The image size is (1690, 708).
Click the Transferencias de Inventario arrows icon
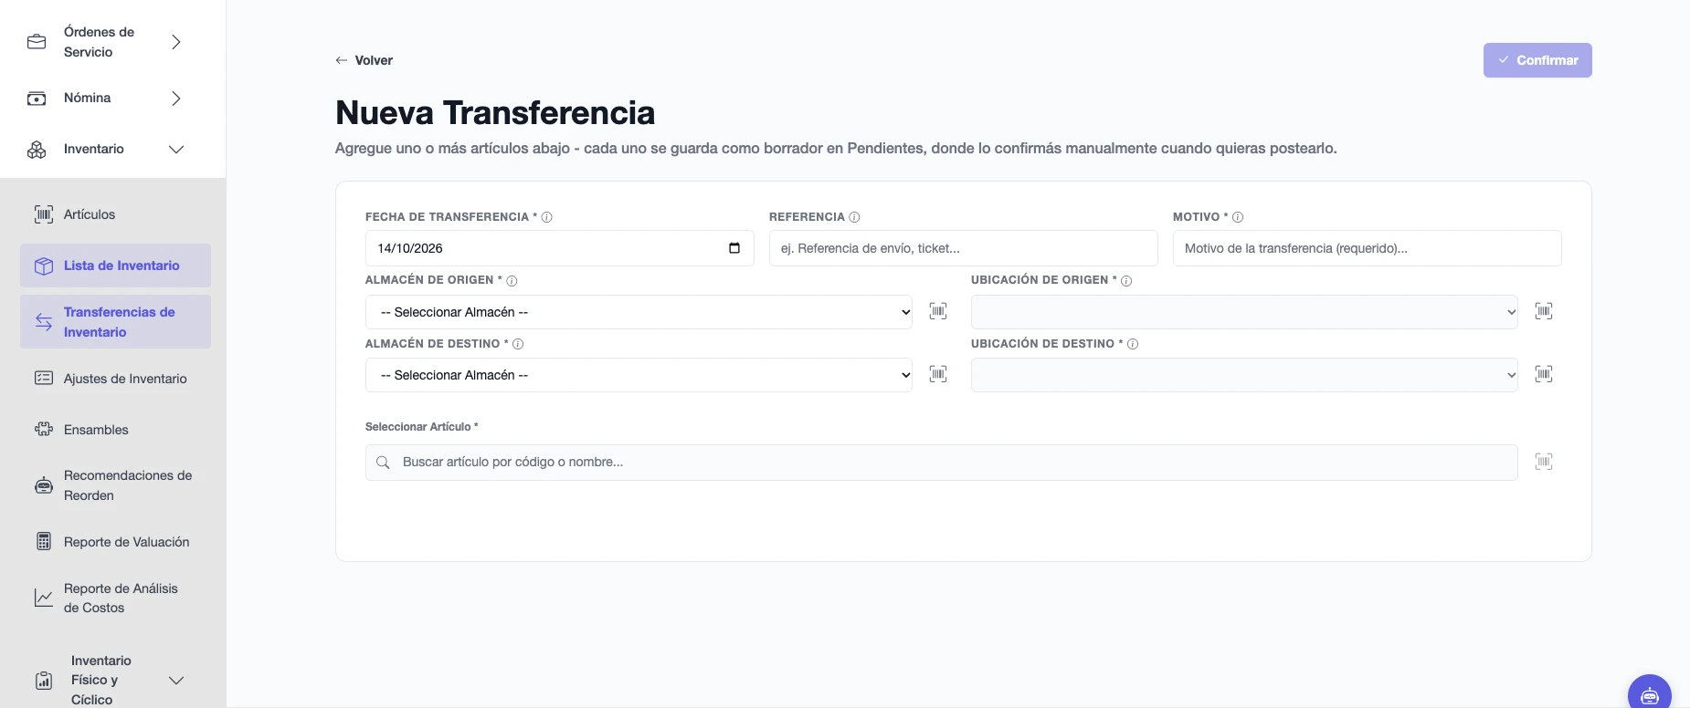44,322
